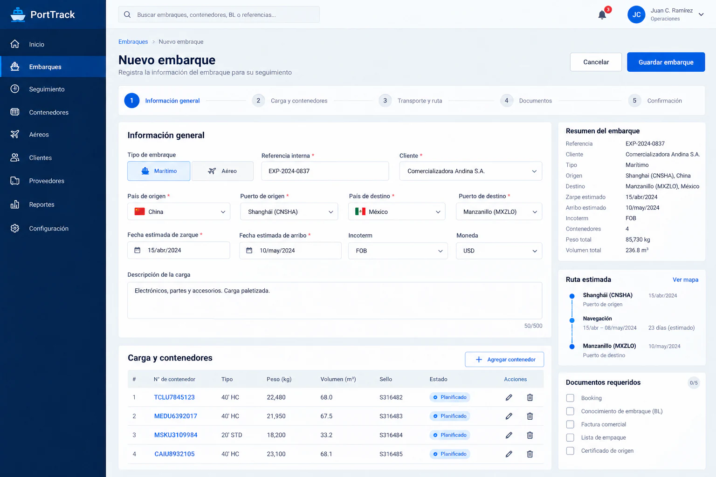This screenshot has height=477, width=716.
Task: Click Guardar embarque button
Action: [x=666, y=62]
